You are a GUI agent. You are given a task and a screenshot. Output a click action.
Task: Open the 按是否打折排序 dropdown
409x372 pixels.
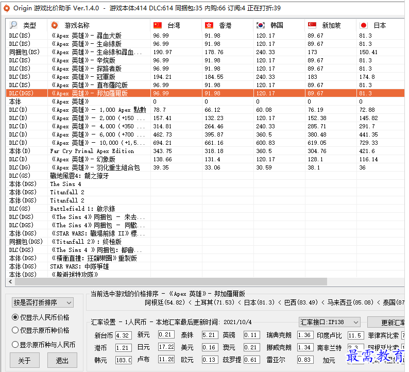click(x=43, y=302)
